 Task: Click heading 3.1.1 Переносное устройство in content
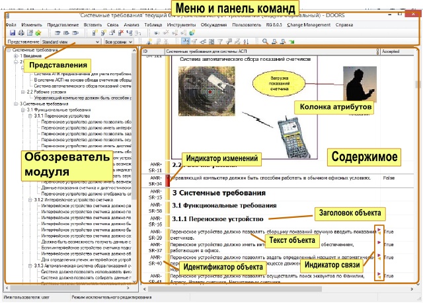point(217,219)
